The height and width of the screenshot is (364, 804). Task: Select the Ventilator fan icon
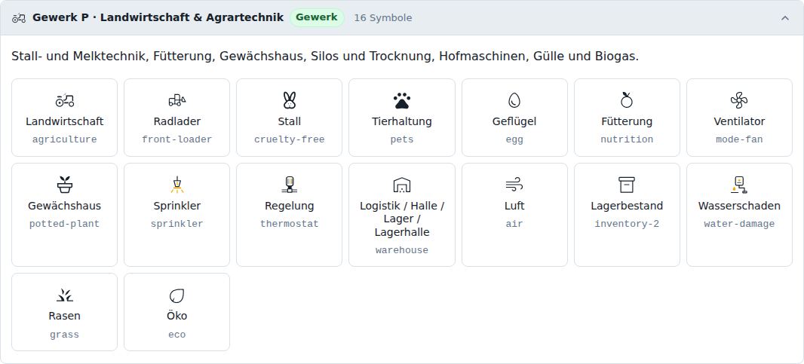point(739,100)
